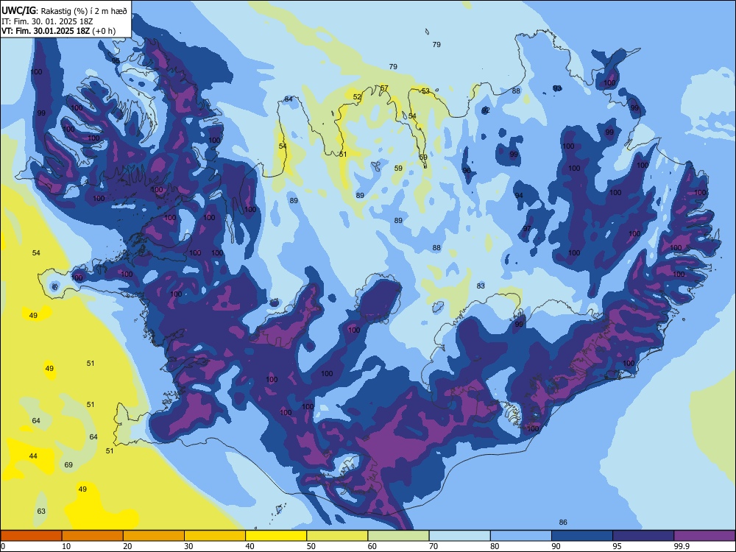Click the humidity value '83' in the interior
The image size is (736, 552).
[x=481, y=286]
